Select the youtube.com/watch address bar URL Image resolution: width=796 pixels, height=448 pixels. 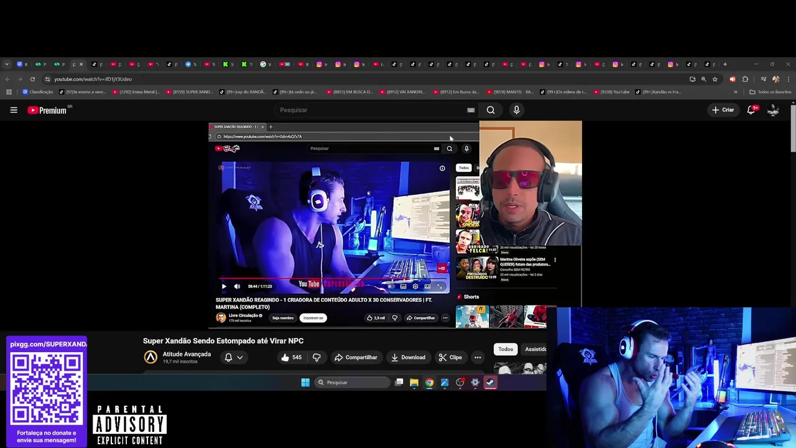93,79
